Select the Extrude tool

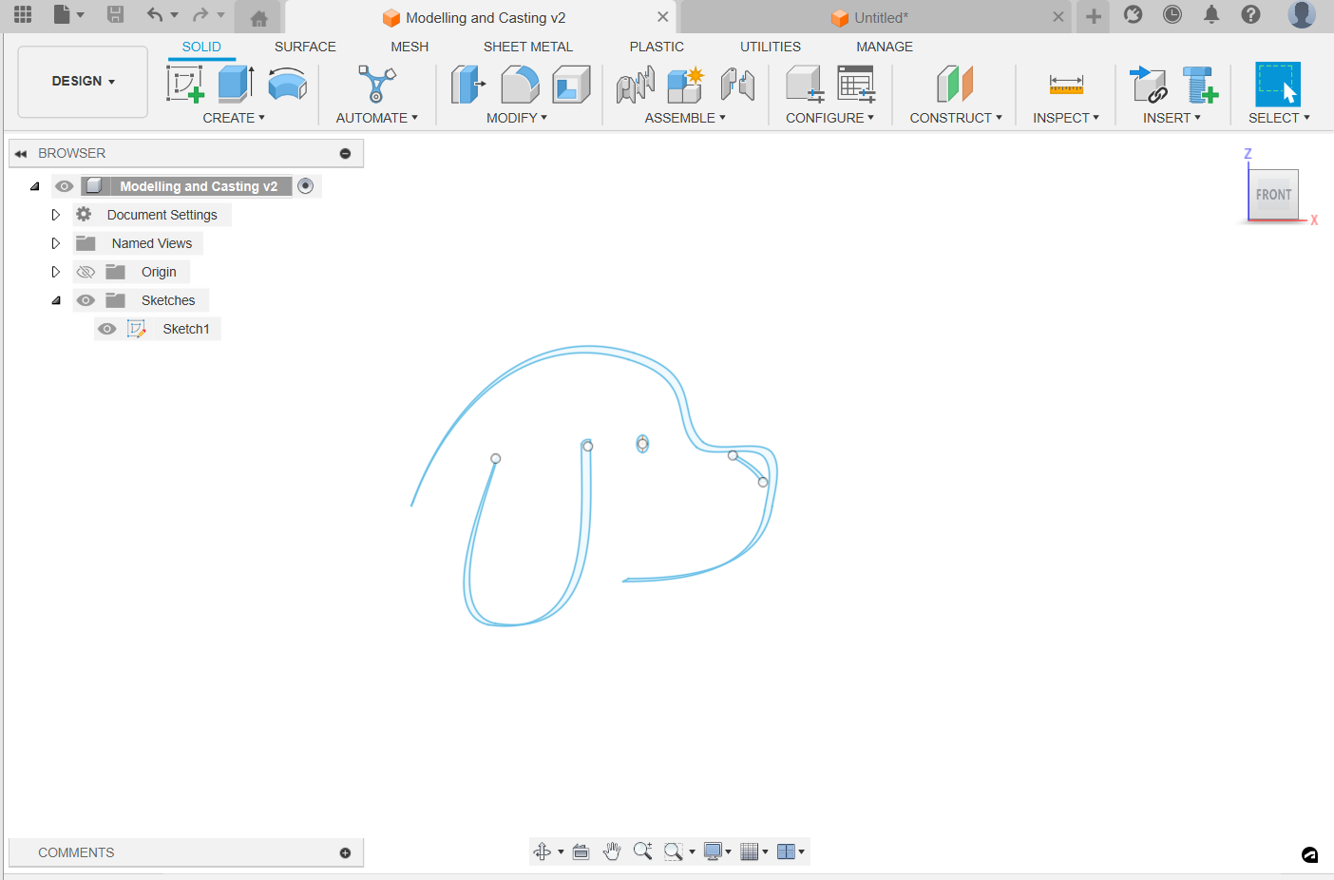(236, 84)
